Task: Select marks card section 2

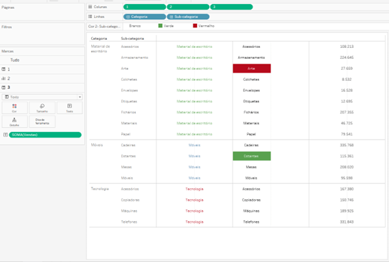Action: [42, 79]
